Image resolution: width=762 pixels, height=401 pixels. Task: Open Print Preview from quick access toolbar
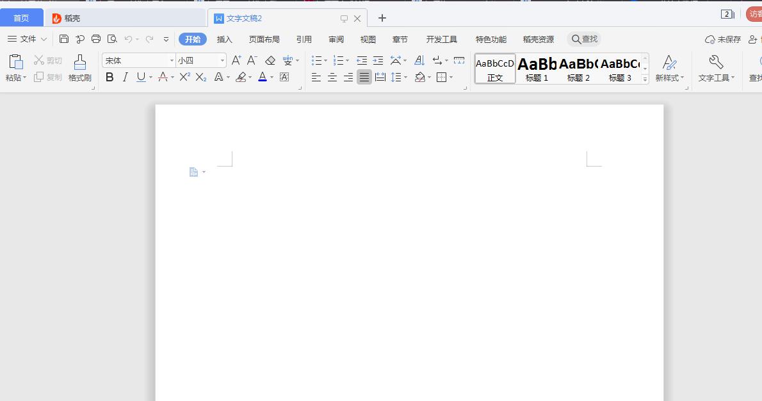pos(112,39)
